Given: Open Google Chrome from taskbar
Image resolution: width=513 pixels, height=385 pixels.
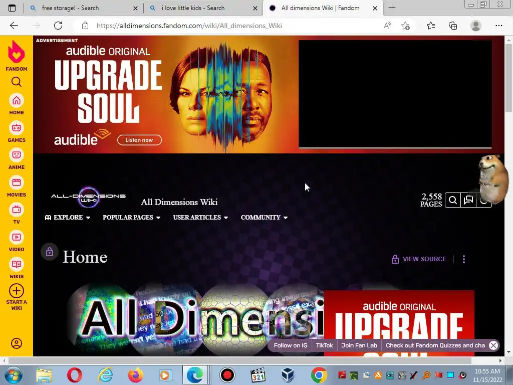Looking at the screenshot, I should (x=318, y=375).
